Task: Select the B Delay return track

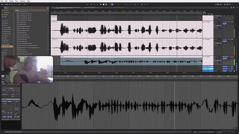Action: click(208, 69)
